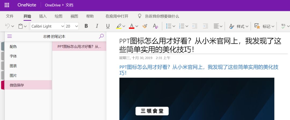Switch to the 视图 tab

(x=74, y=16)
